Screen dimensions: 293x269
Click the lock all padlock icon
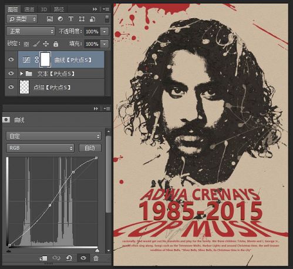click(56, 44)
